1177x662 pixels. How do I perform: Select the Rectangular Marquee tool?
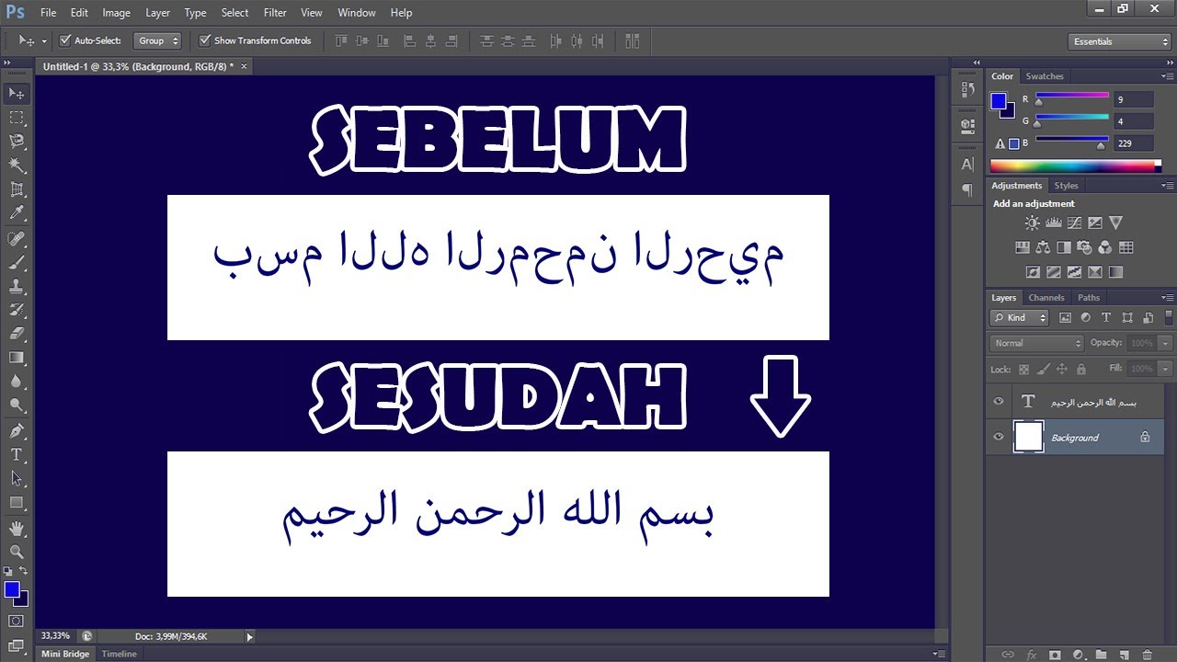pos(17,118)
